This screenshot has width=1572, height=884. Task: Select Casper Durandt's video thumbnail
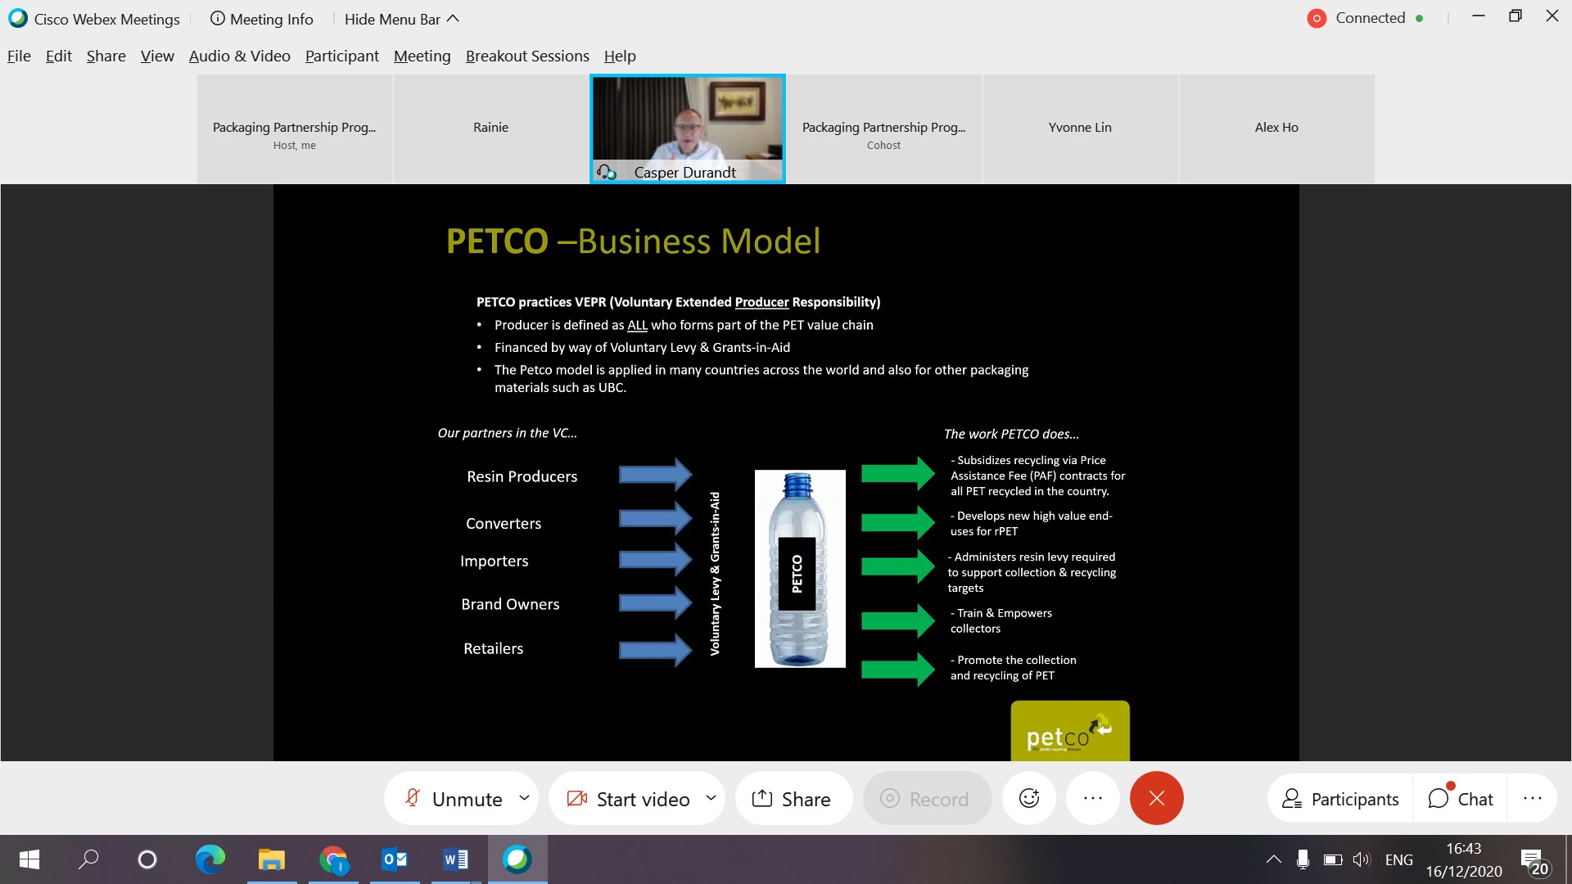pos(688,129)
